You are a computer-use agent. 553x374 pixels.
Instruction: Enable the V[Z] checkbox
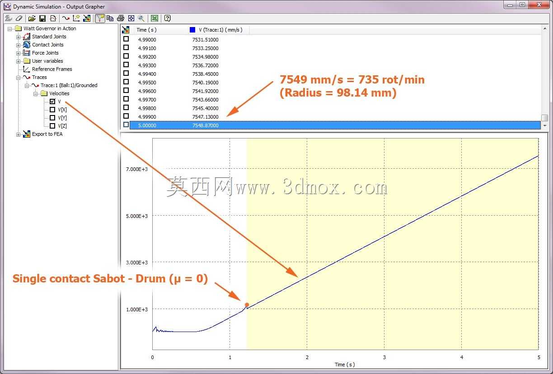point(52,126)
